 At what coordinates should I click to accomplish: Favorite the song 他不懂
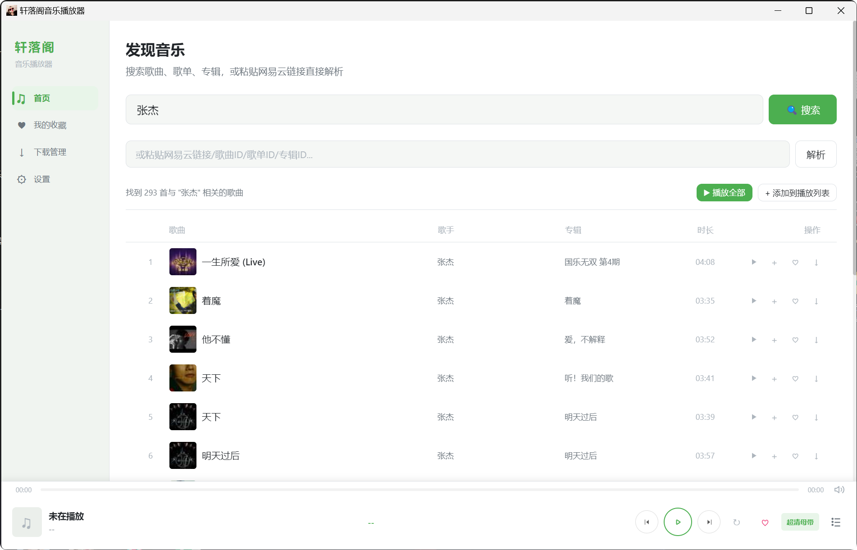coord(795,340)
